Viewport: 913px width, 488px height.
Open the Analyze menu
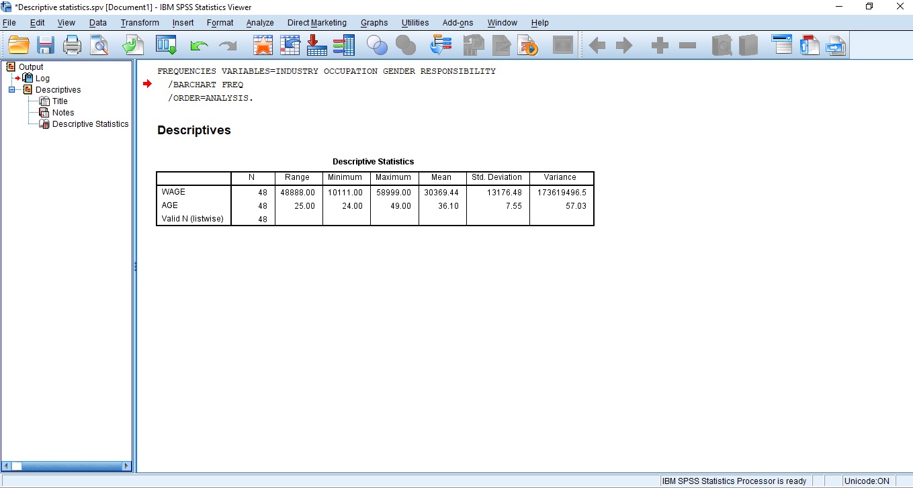(260, 22)
